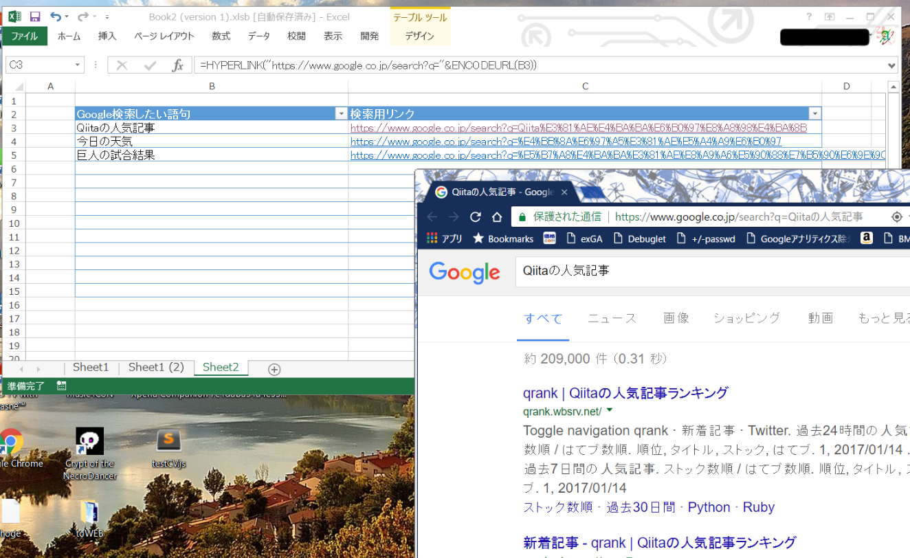Open the qrank Qiita ranking search result
Screen dimensions: 910x558
625,392
